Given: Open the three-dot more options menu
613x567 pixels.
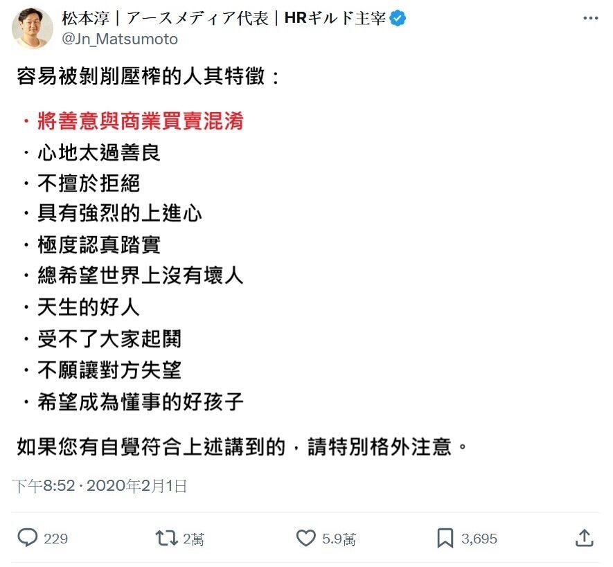Looking at the screenshot, I should 590,18.
